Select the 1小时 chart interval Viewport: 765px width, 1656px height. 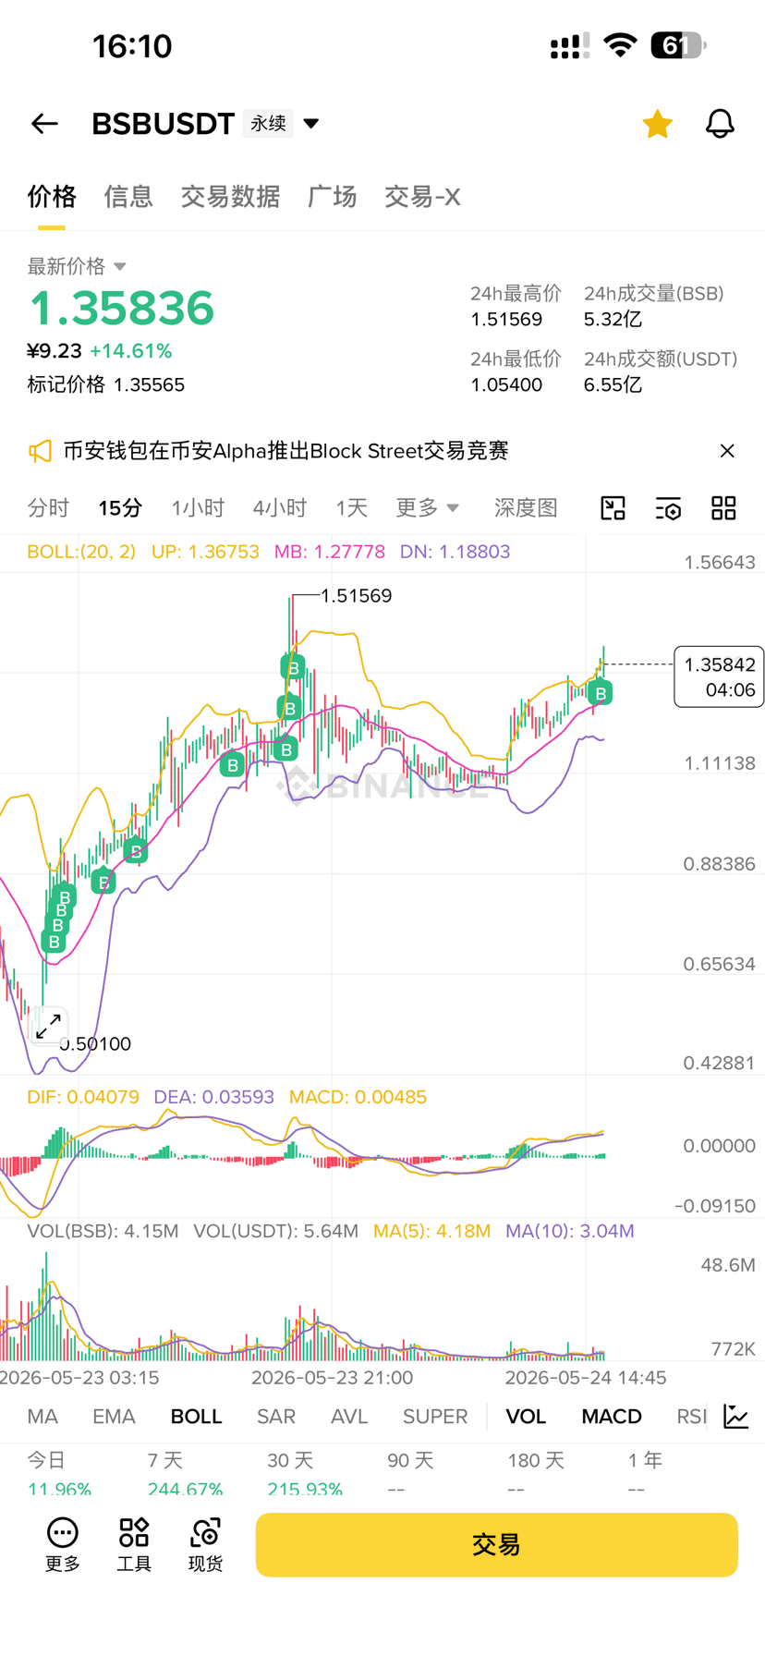[x=198, y=508]
